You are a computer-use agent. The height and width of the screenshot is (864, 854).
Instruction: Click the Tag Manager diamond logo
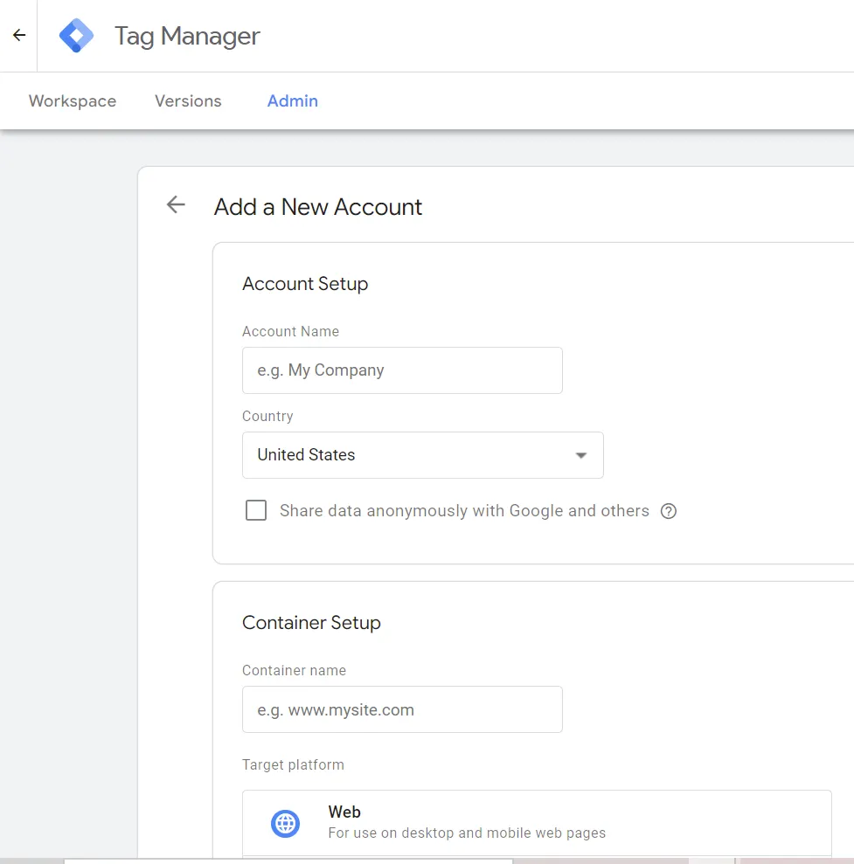coord(76,36)
